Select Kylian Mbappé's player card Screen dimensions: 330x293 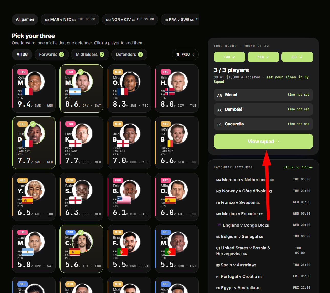coord(34,89)
